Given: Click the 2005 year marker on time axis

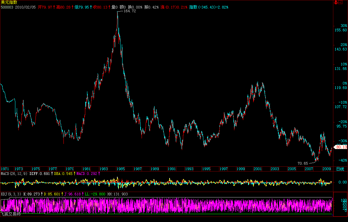Looking at the screenshot, I should pos(292,169).
